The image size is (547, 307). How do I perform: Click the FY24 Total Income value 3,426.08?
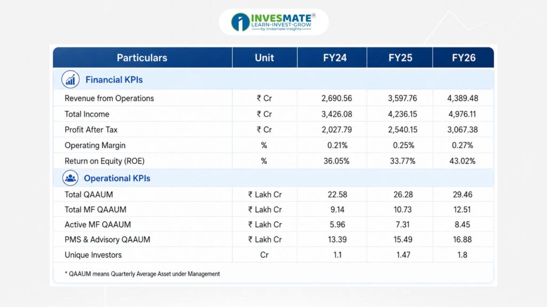click(337, 114)
